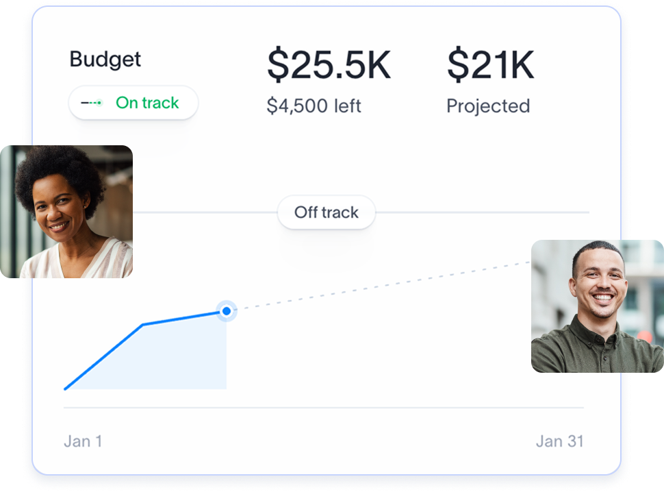Image resolution: width=664 pixels, height=492 pixels.
Task: Click the dashed-line status icon beside On track
Action: (x=92, y=103)
